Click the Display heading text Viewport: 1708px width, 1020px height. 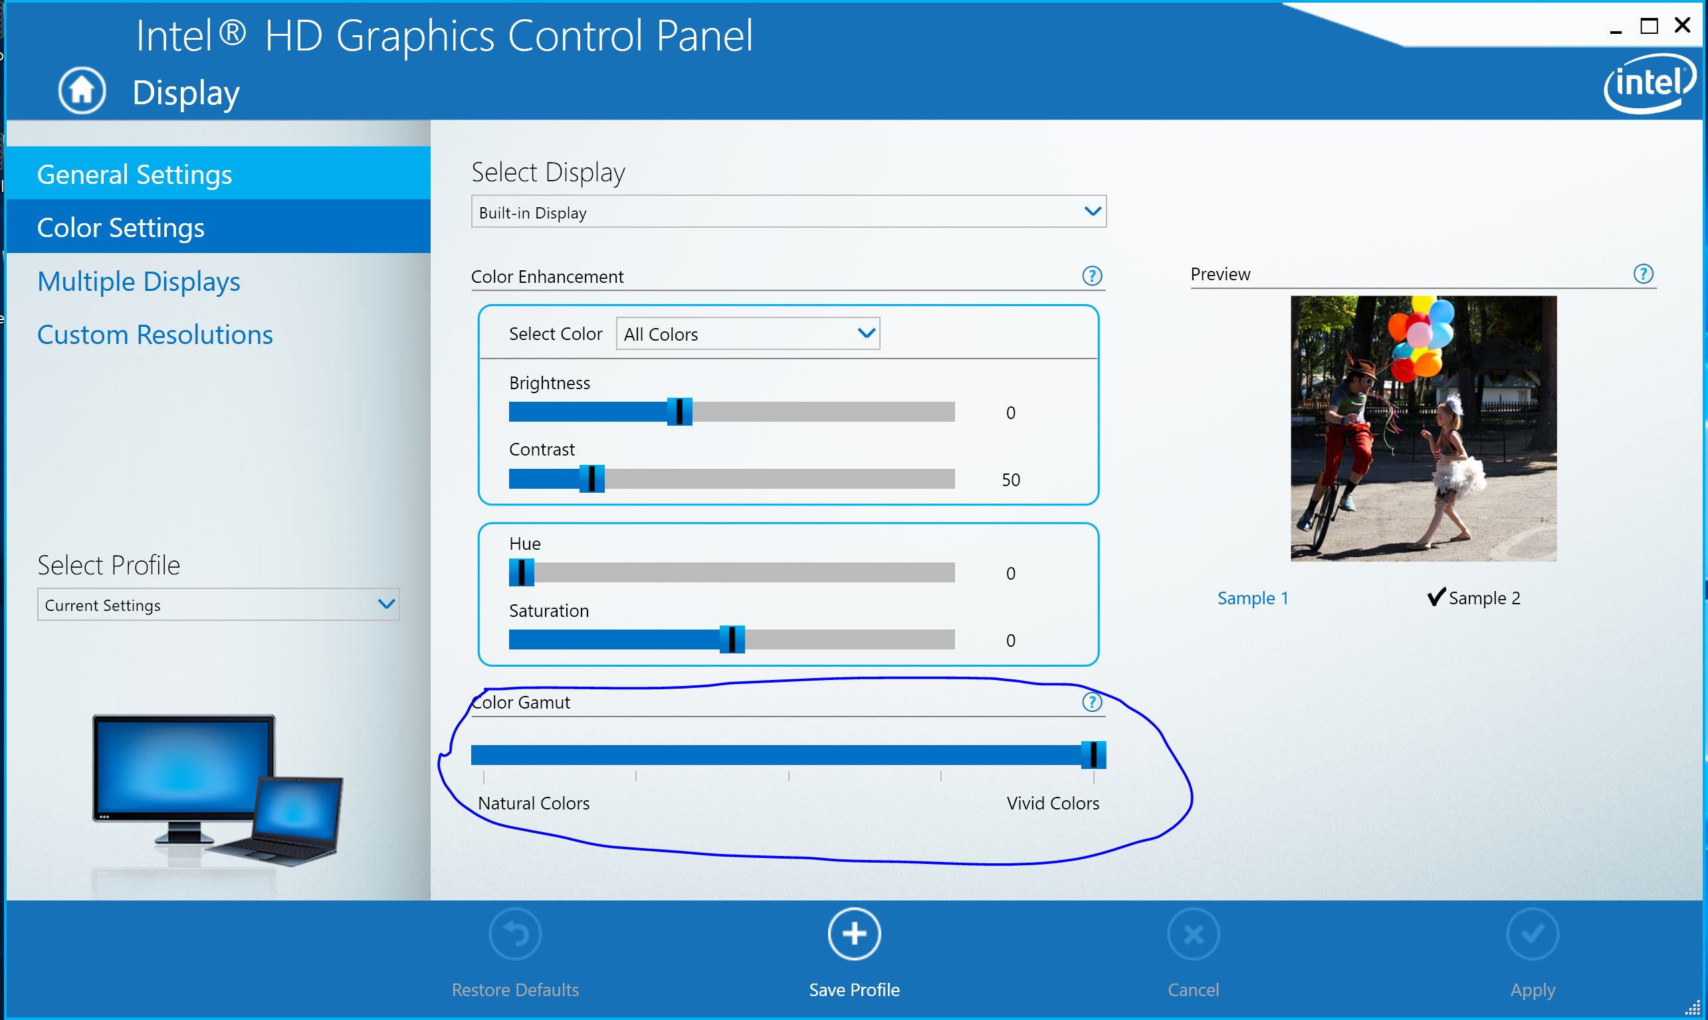[x=185, y=93]
